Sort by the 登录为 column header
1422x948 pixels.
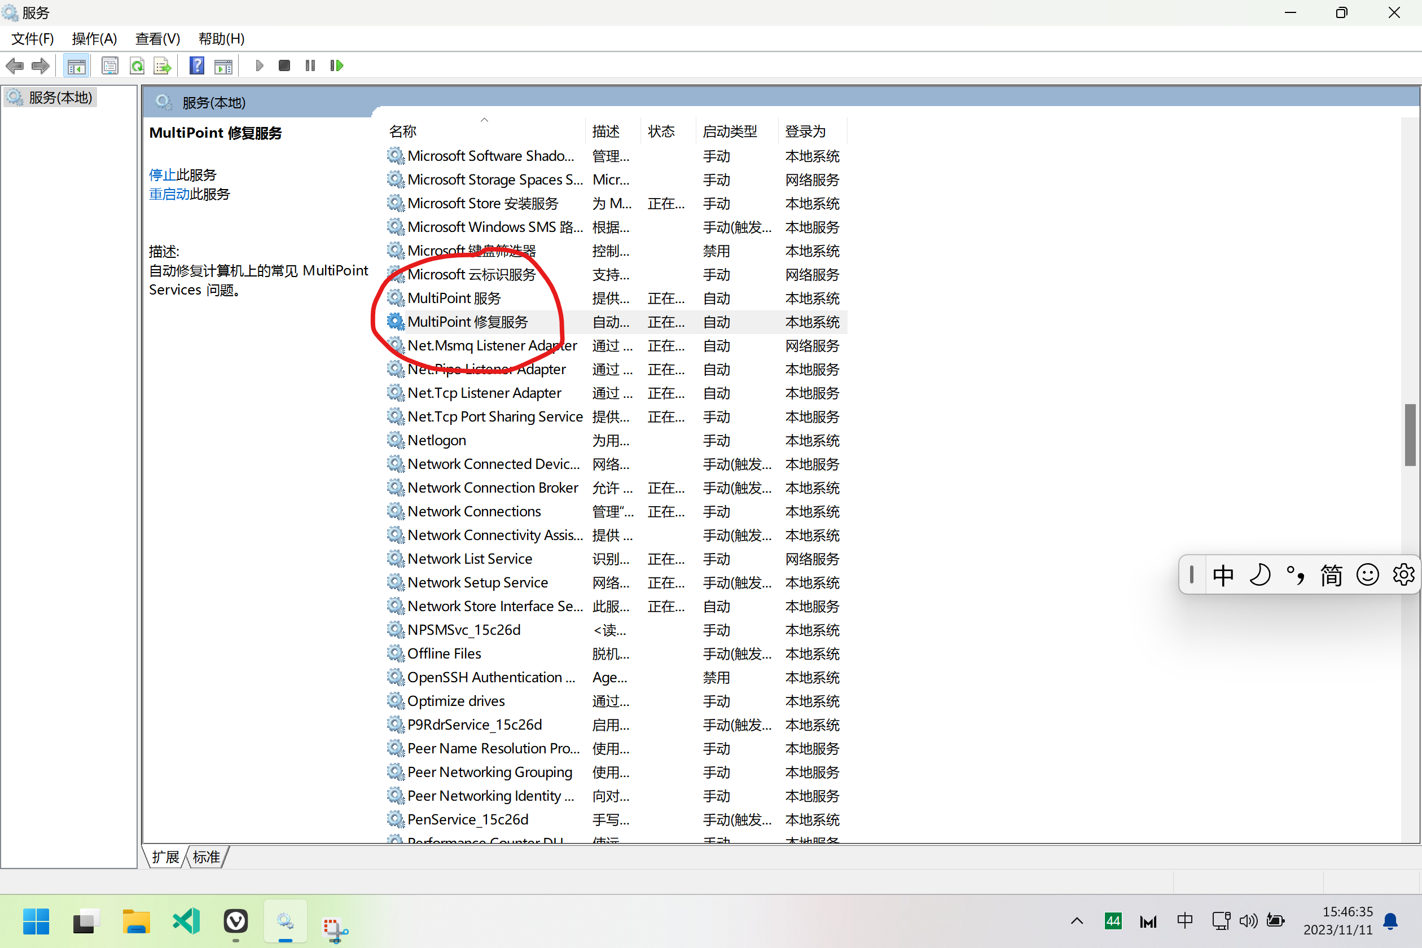[812, 131]
